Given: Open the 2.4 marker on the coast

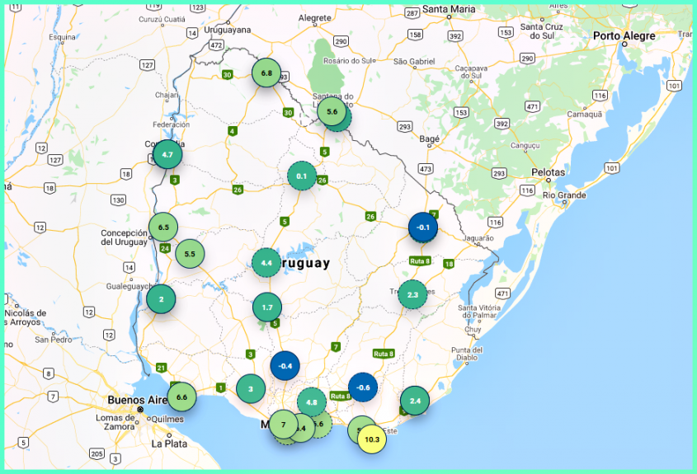Looking at the screenshot, I should click(x=415, y=401).
